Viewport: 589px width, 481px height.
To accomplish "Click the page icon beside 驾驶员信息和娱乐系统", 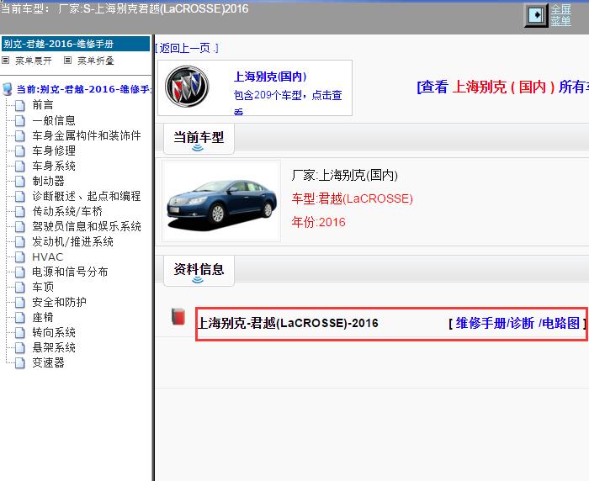I will [x=20, y=227].
